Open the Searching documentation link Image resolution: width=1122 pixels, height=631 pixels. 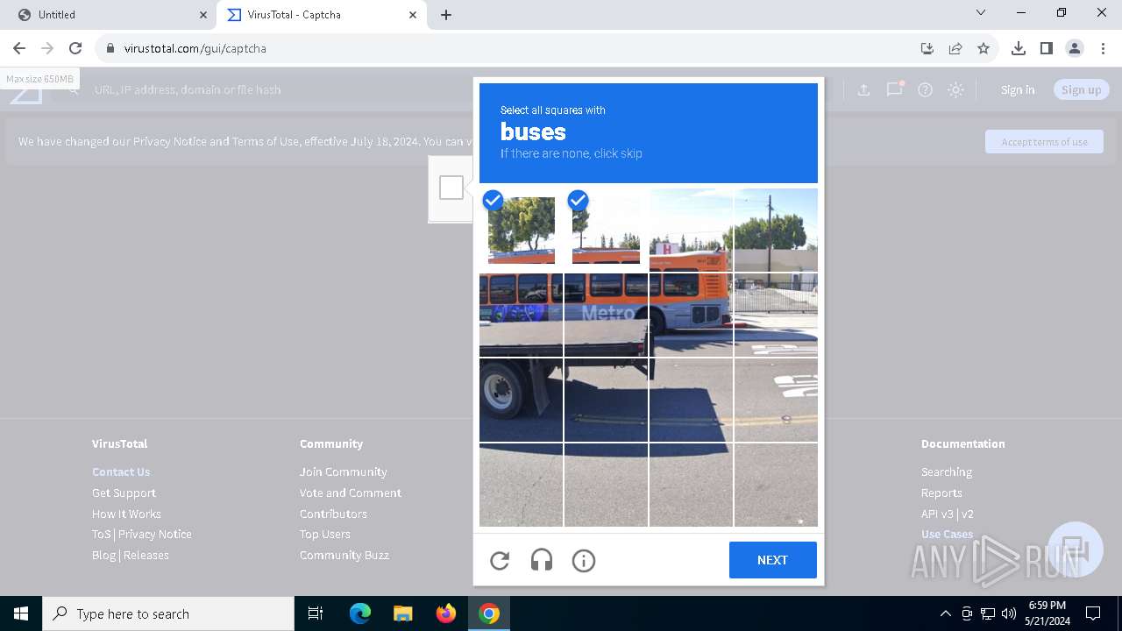947,471
